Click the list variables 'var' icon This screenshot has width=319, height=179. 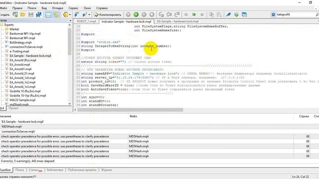(x=77, y=14)
